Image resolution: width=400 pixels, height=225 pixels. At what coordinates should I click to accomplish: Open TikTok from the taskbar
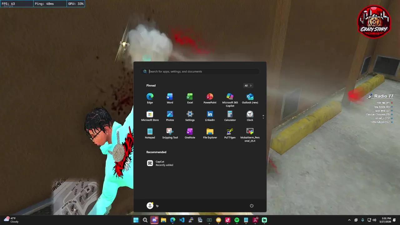[x=228, y=220]
